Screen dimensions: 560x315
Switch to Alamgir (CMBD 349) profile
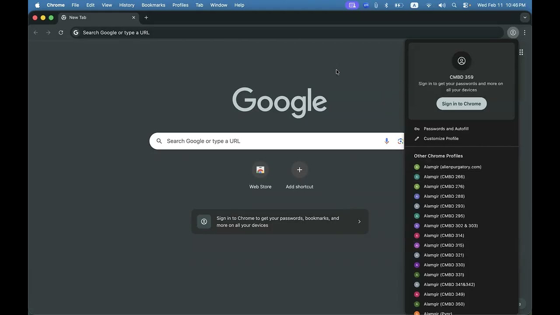(462, 294)
